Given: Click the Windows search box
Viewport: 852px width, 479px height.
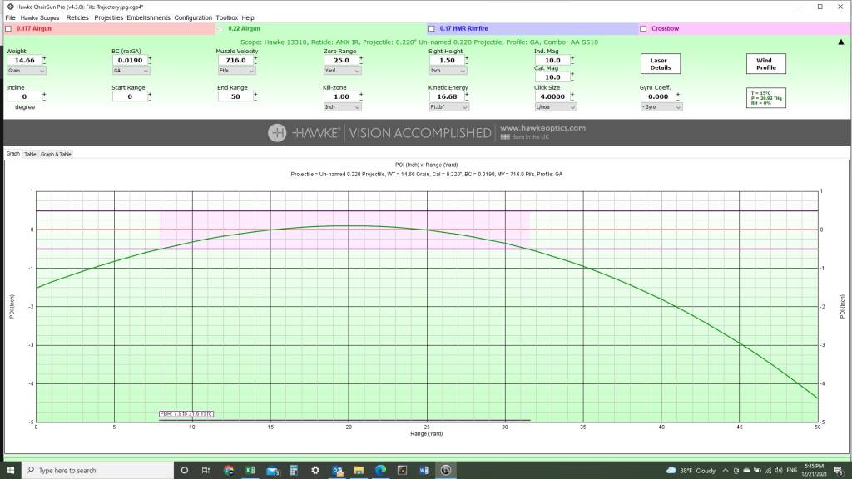Looking at the screenshot, I should click(x=98, y=471).
